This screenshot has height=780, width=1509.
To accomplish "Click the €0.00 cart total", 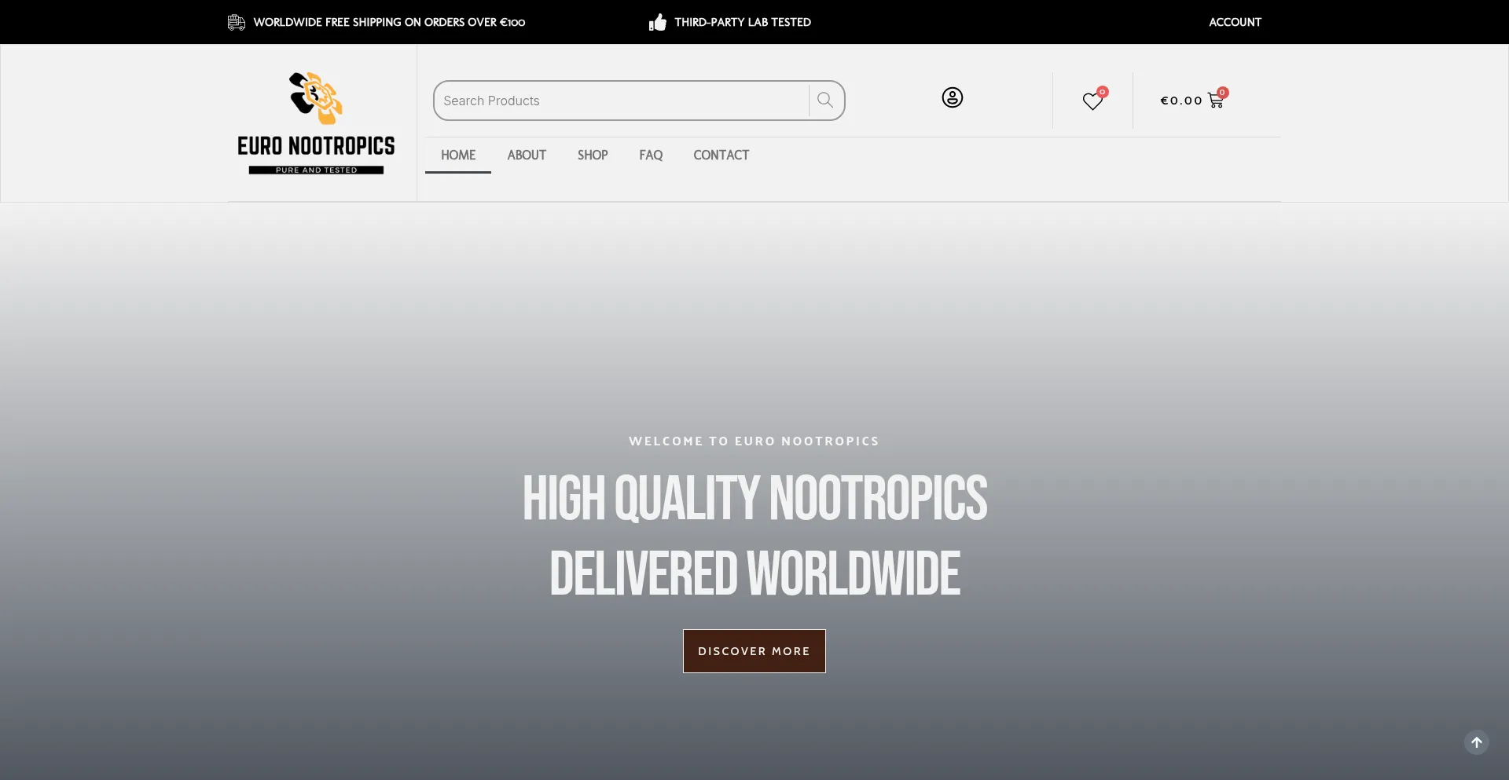I will [x=1181, y=101].
